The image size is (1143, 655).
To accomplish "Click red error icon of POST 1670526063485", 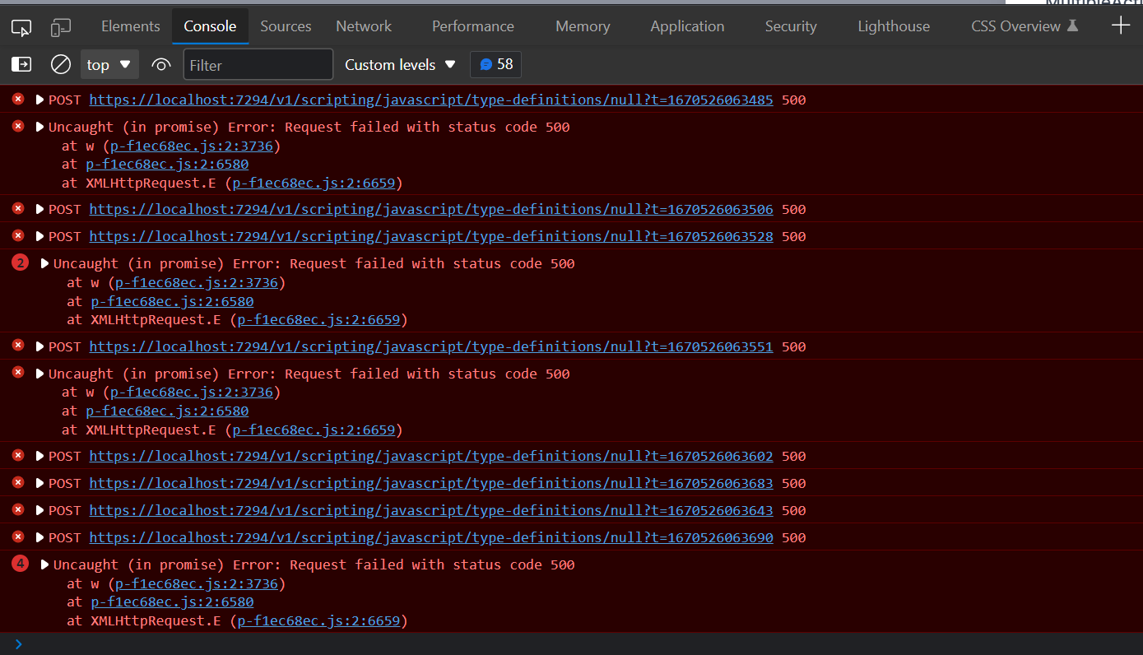I will pos(18,100).
